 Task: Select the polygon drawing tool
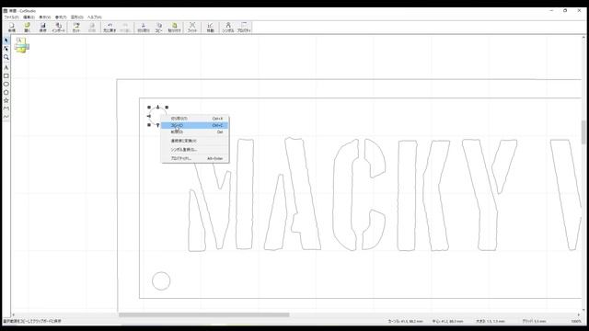[6, 92]
